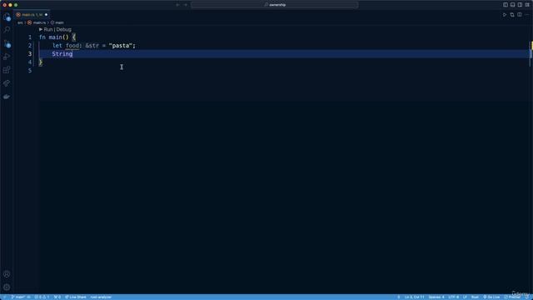This screenshot has width=533, height=300.
Task: Click the food variable name
Action: (72, 46)
